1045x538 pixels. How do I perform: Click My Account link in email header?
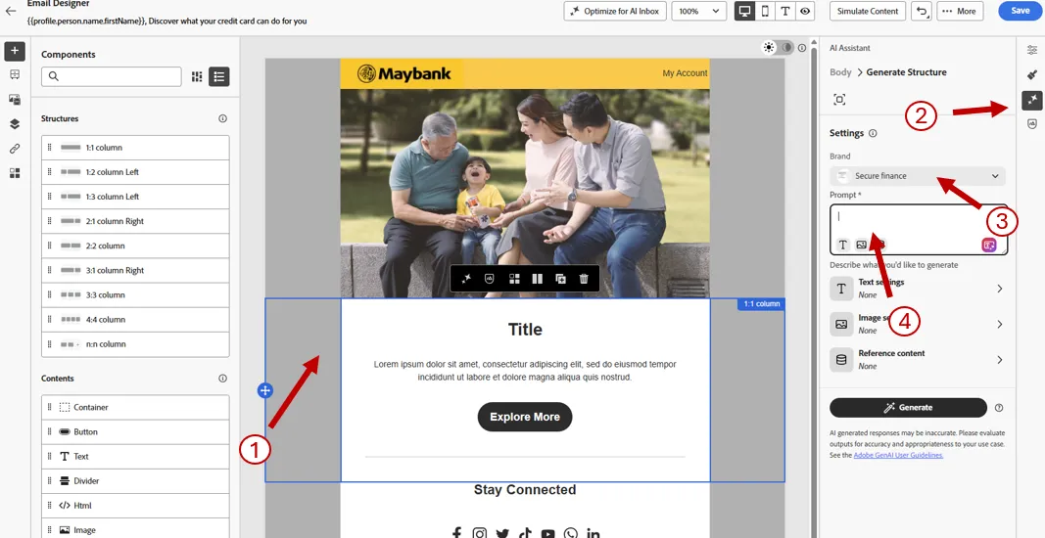click(x=685, y=73)
